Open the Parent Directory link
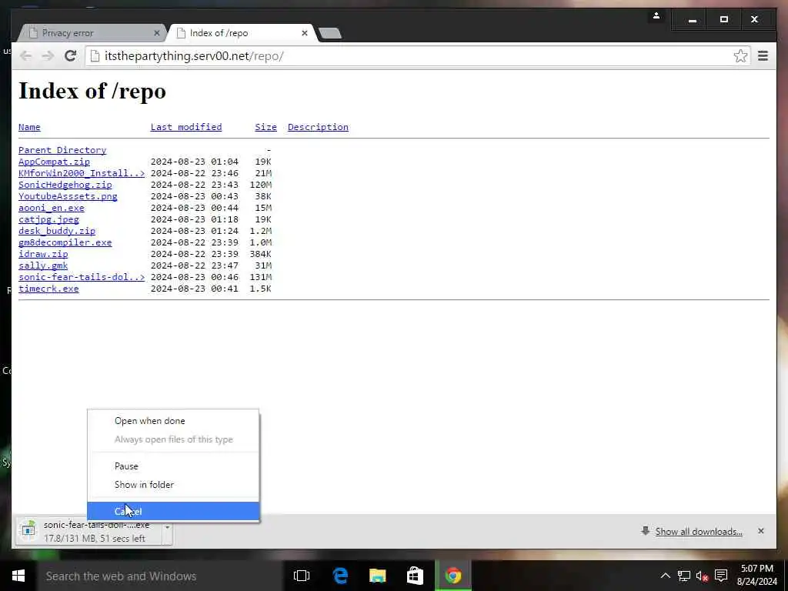Image resolution: width=788 pixels, height=591 pixels. click(62, 150)
